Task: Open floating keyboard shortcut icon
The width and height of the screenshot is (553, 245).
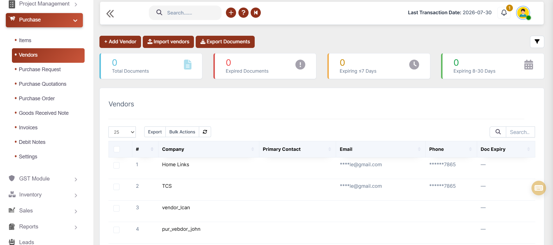Action: coord(538,188)
